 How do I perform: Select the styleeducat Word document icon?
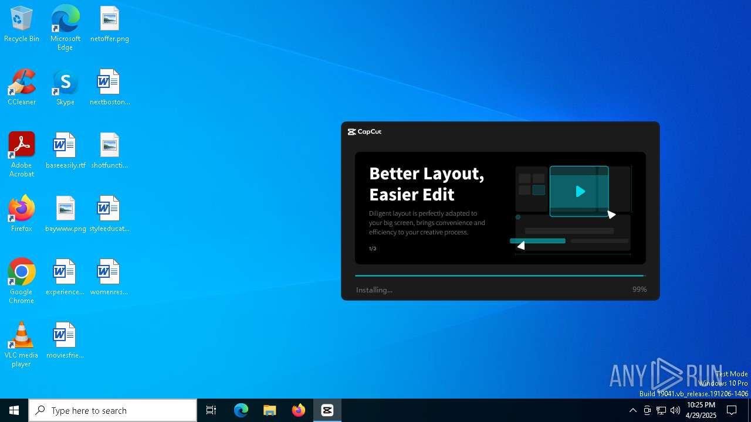pyautogui.click(x=109, y=215)
